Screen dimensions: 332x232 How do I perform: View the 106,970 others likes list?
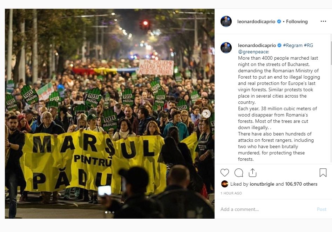click(x=301, y=184)
